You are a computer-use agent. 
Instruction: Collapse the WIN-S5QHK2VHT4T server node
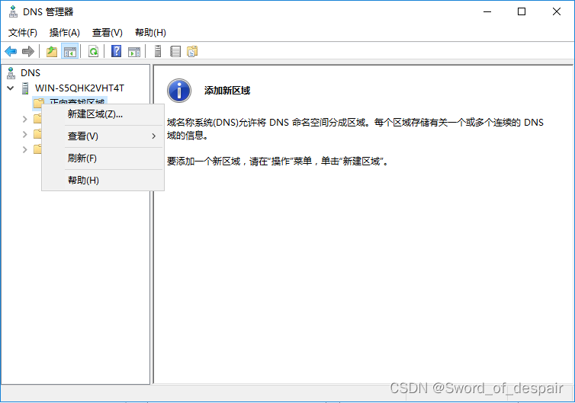[11, 88]
